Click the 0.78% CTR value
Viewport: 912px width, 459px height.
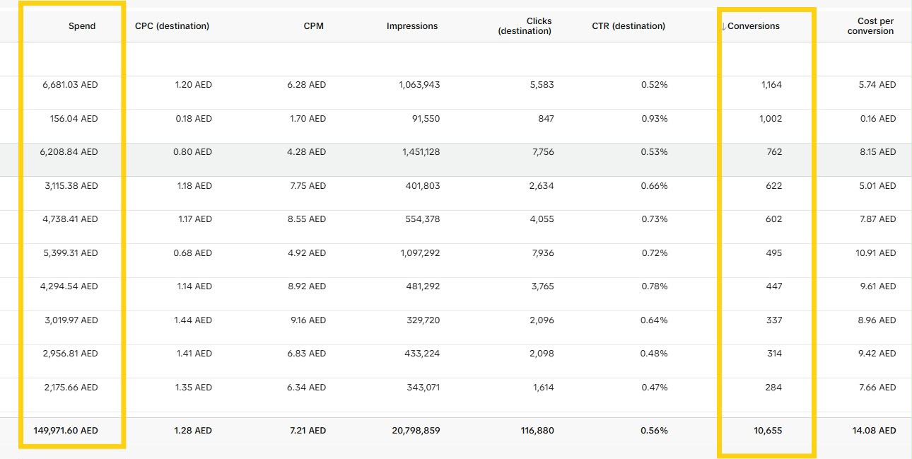655,286
